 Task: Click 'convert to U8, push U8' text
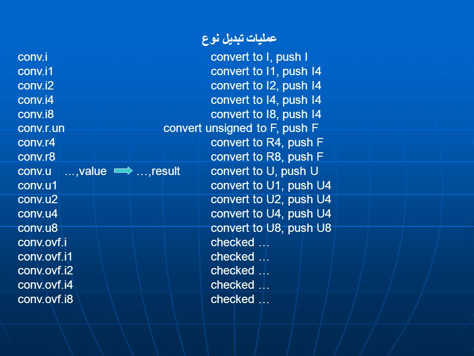click(271, 228)
